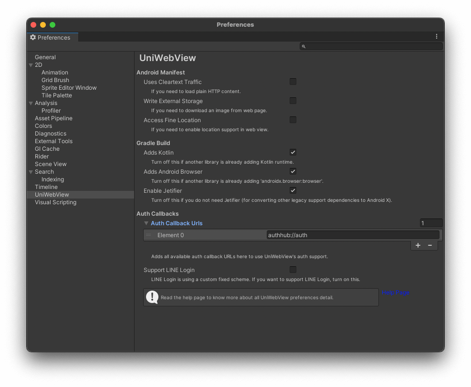Click the Element 0 URL text field
Screen dimensions: 471x387
pyautogui.click(x=353, y=235)
